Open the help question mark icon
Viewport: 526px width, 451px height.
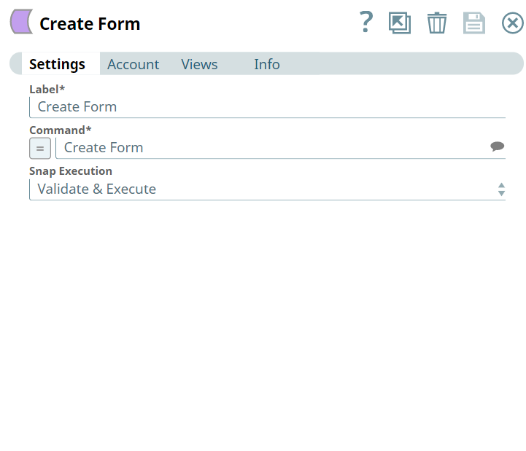click(366, 22)
